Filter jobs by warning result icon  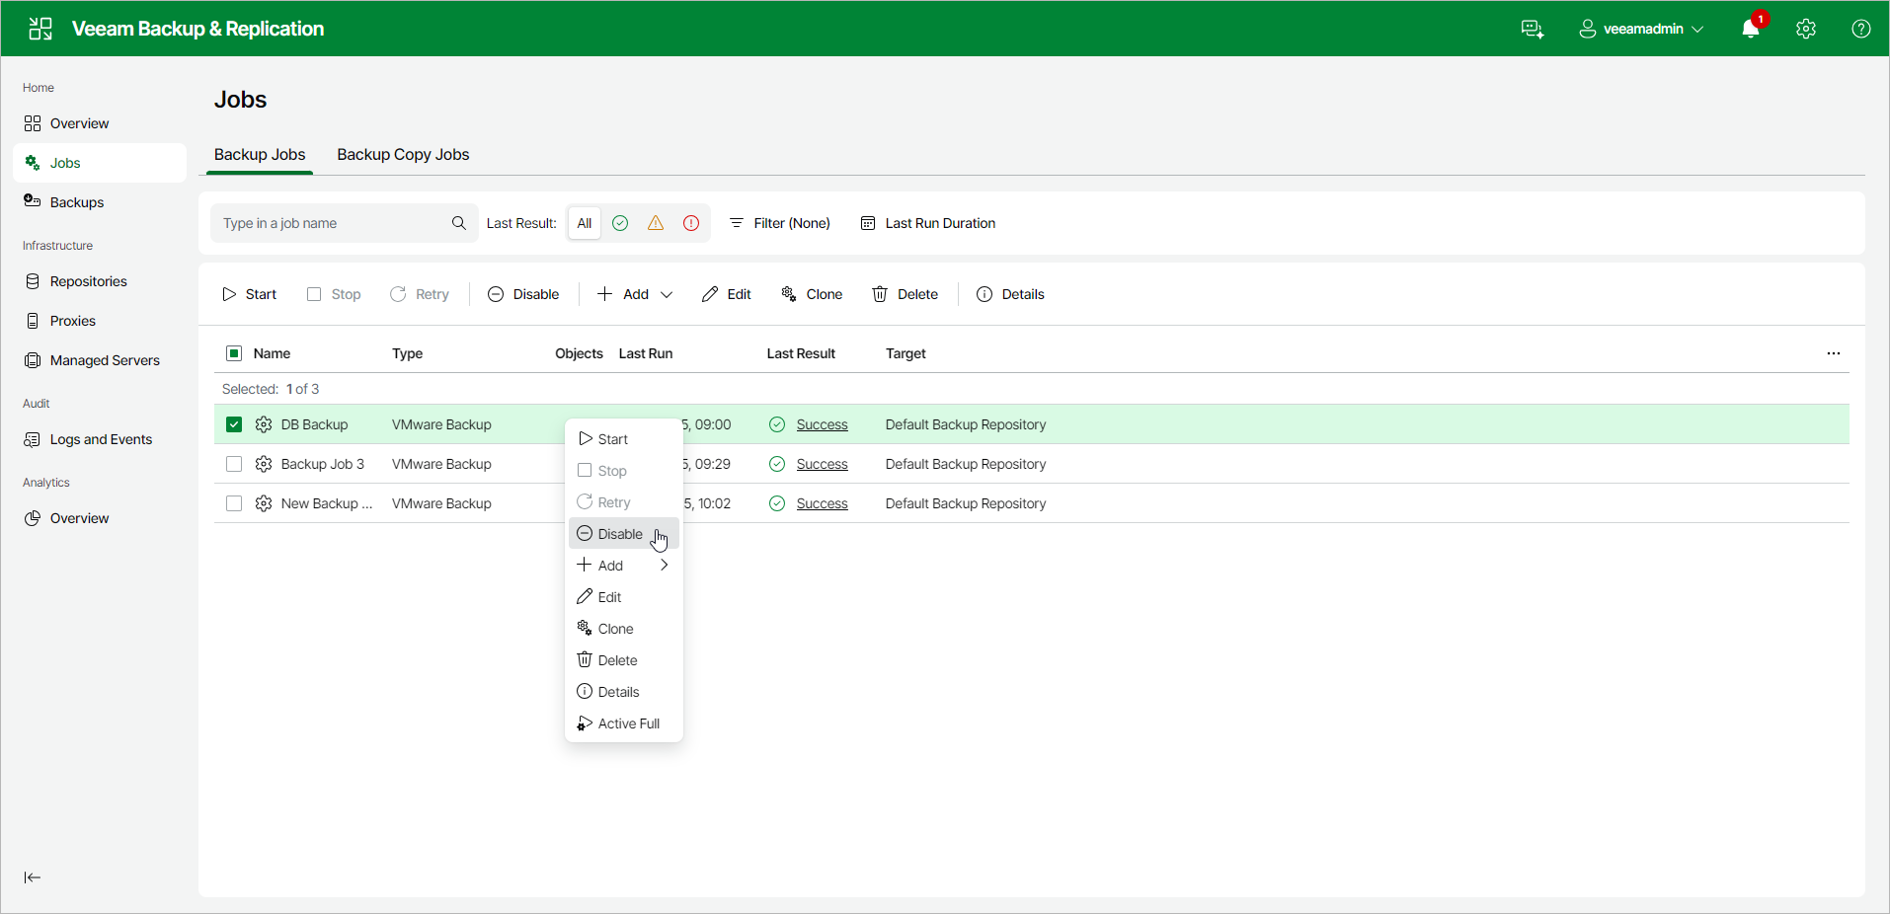(x=656, y=223)
